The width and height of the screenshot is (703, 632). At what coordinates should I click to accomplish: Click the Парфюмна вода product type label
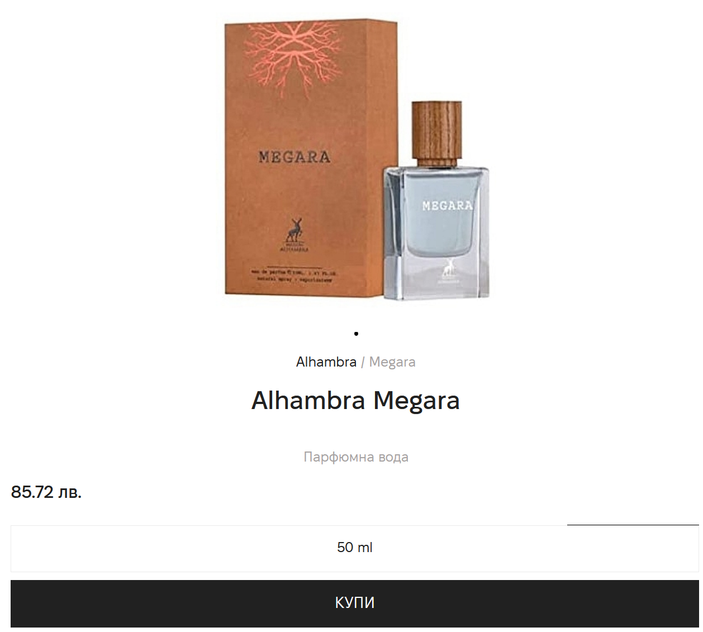click(x=356, y=457)
